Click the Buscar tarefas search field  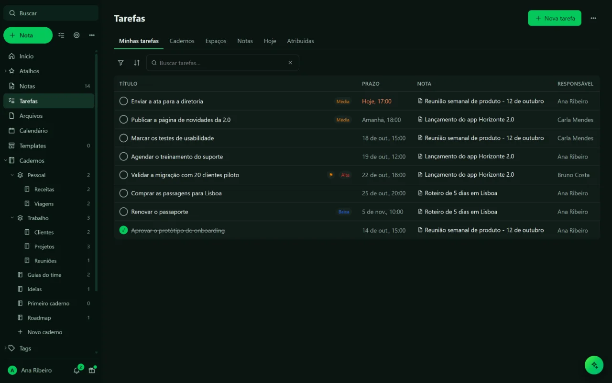223,63
